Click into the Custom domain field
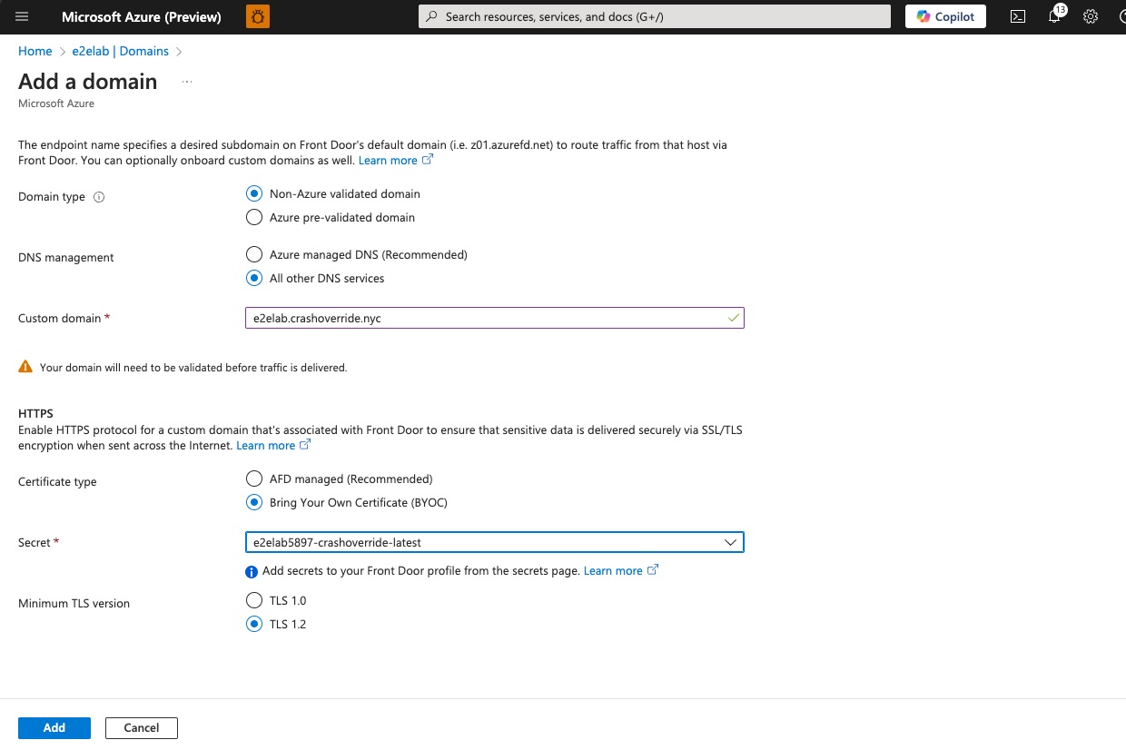This screenshot has height=750, width=1126. point(481,318)
